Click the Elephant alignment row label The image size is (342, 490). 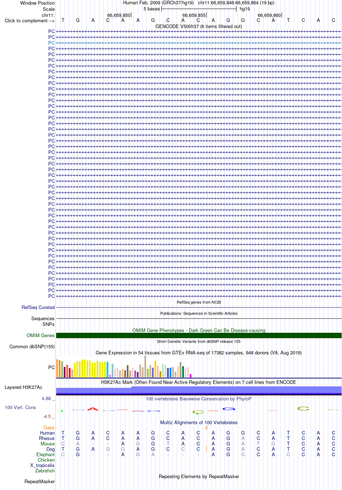pyautogui.click(x=46, y=454)
